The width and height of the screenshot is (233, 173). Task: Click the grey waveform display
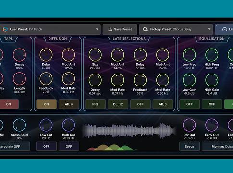(x=129, y=131)
